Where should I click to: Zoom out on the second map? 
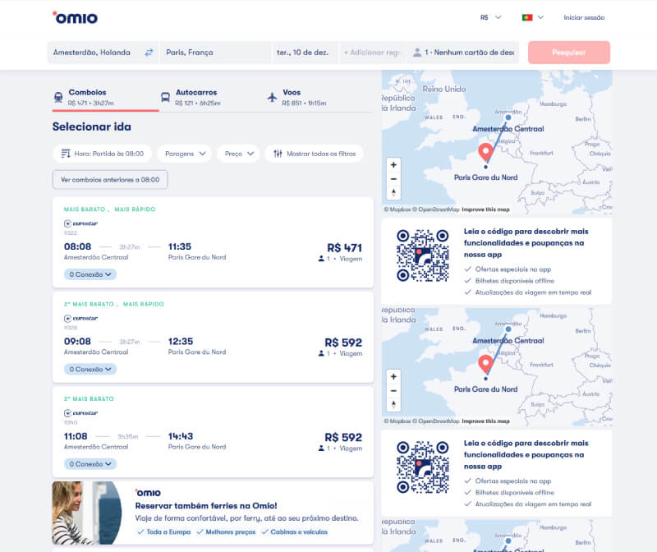click(x=393, y=391)
